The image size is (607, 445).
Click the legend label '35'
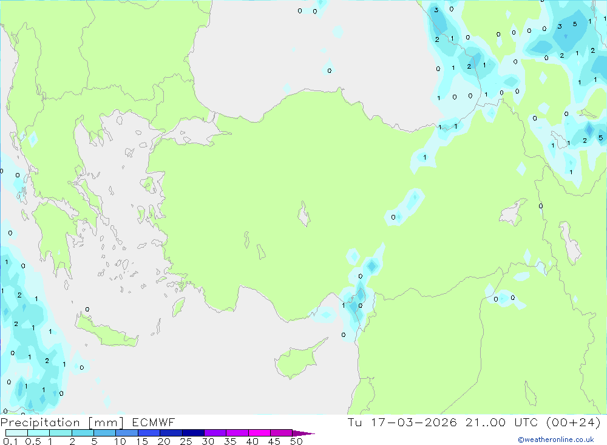click(230, 441)
